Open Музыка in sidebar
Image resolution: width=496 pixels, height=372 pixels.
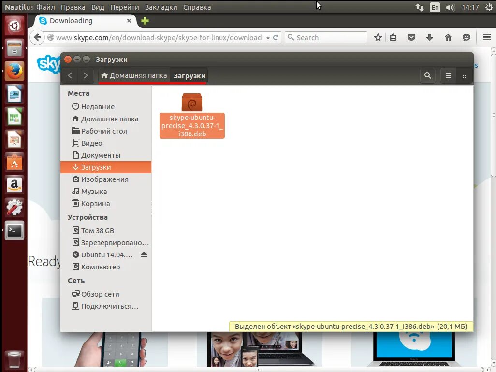tap(106, 191)
